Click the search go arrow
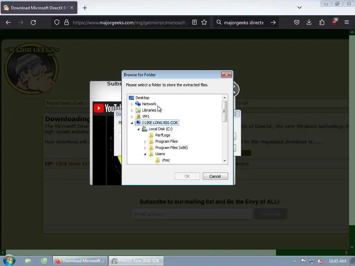Screen dimensions: 355x266 coord(273,23)
